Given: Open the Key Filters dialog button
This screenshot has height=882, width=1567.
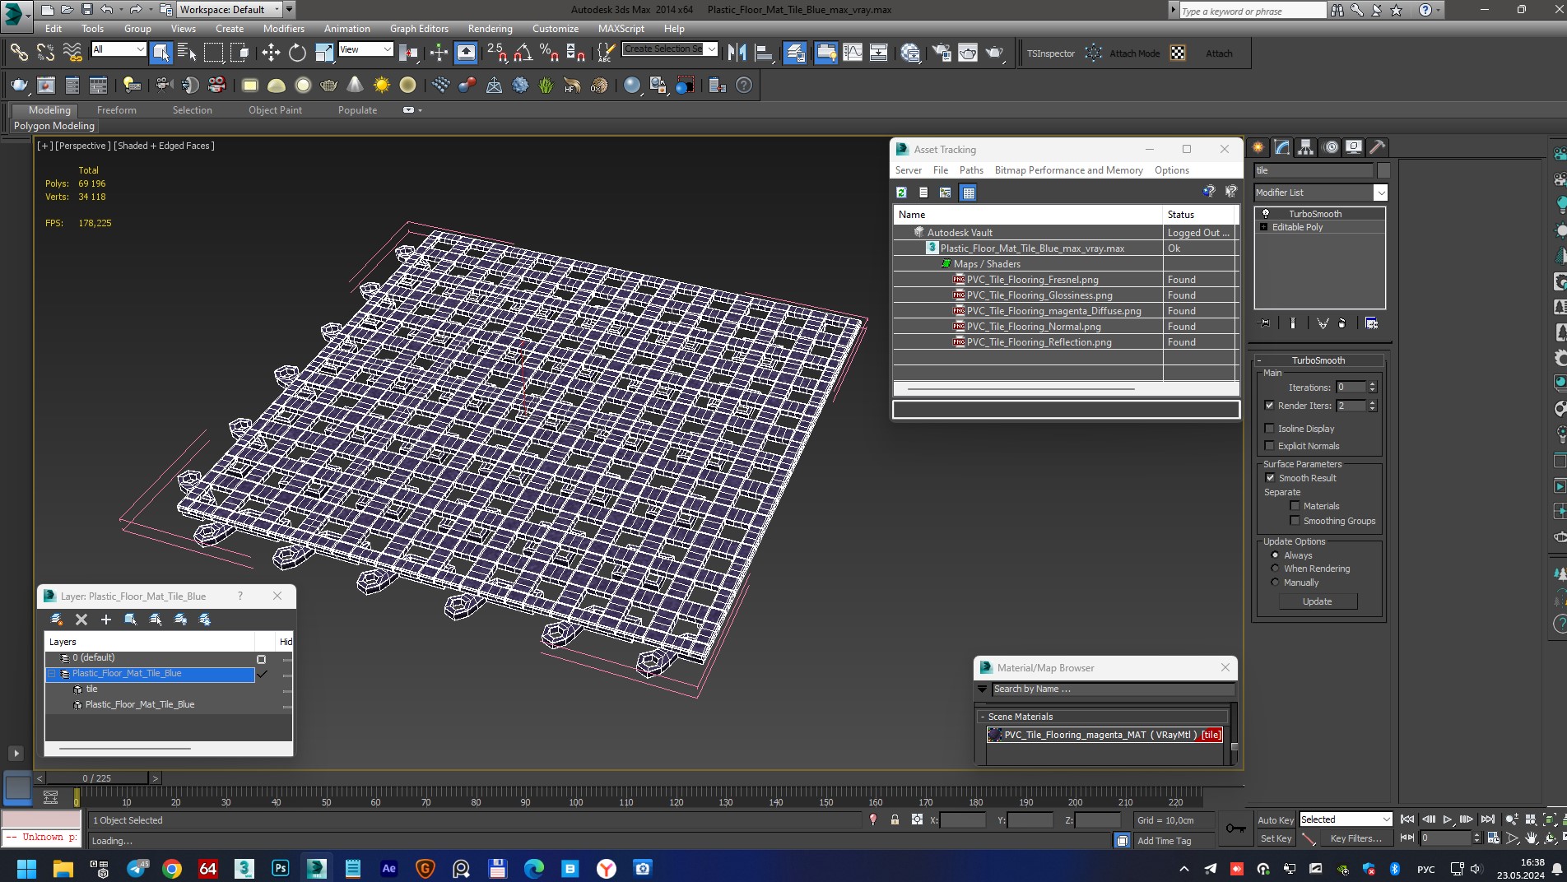Looking at the screenshot, I should click(x=1355, y=838).
